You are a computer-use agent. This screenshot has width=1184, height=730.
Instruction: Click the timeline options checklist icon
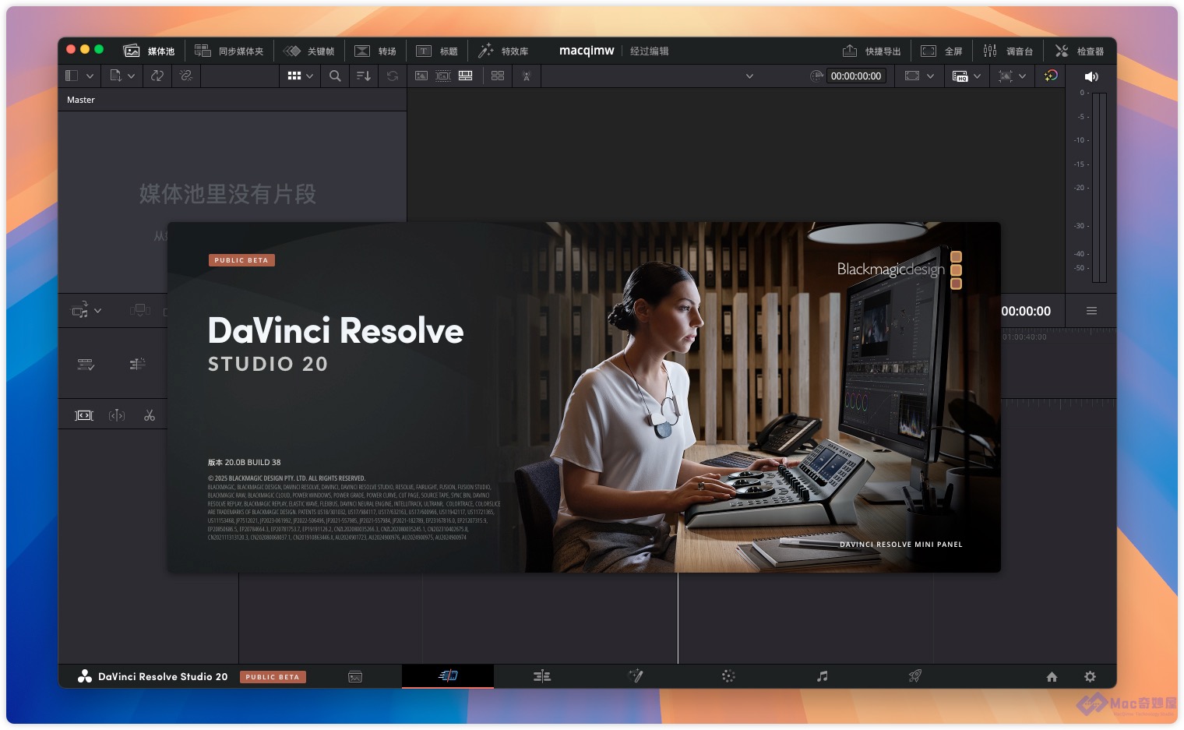click(86, 364)
